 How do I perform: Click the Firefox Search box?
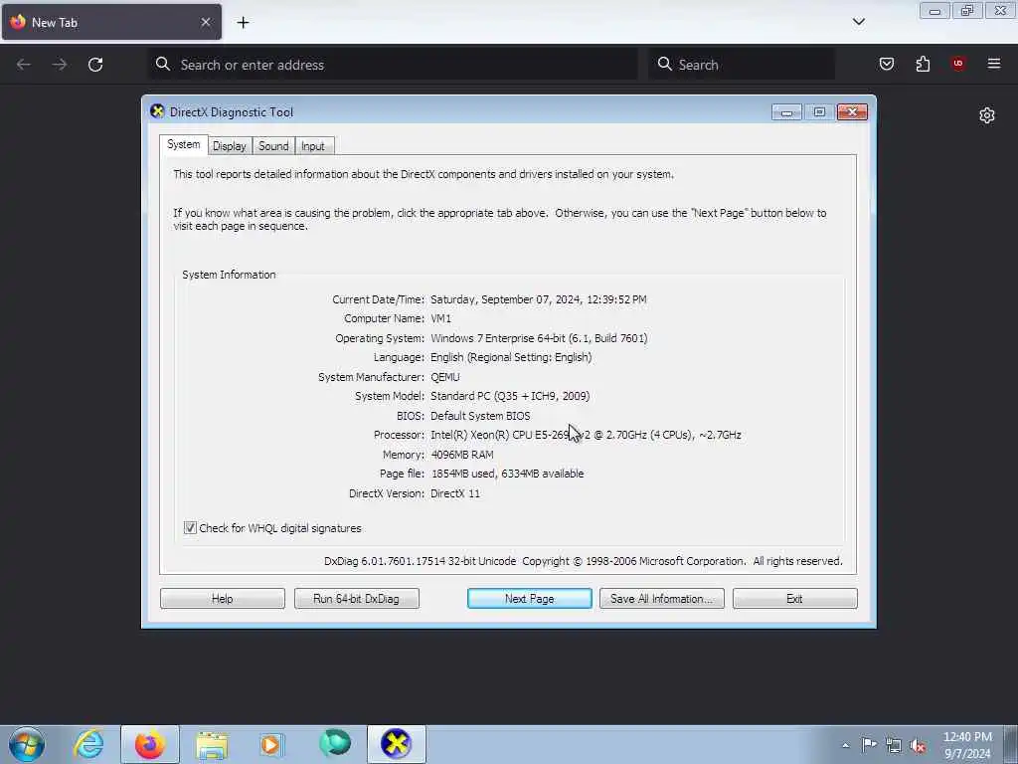pyautogui.click(x=742, y=65)
